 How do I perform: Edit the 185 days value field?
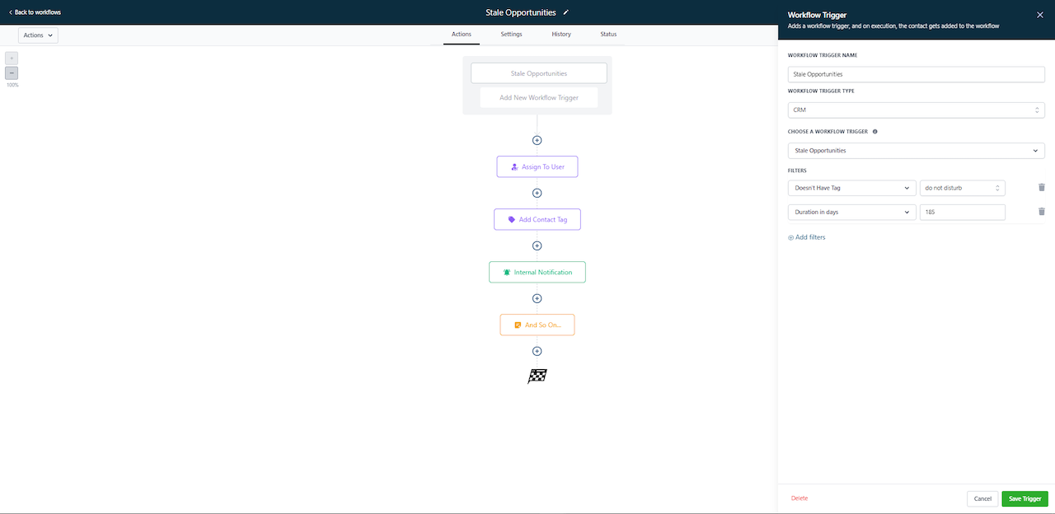(963, 212)
